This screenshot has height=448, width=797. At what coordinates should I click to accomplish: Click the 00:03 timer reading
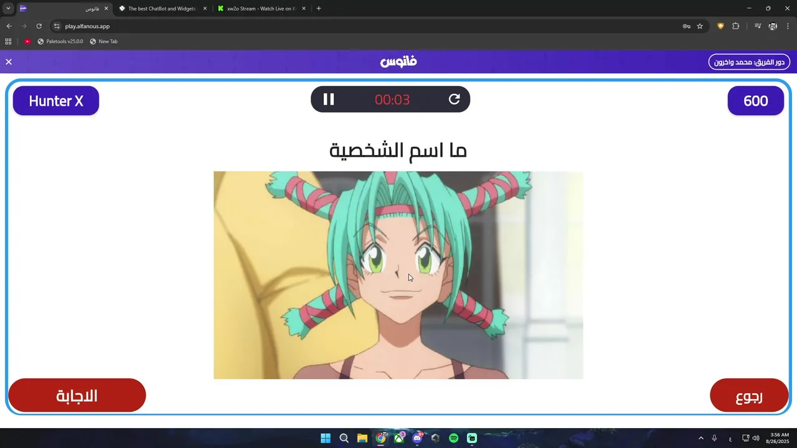tap(392, 100)
